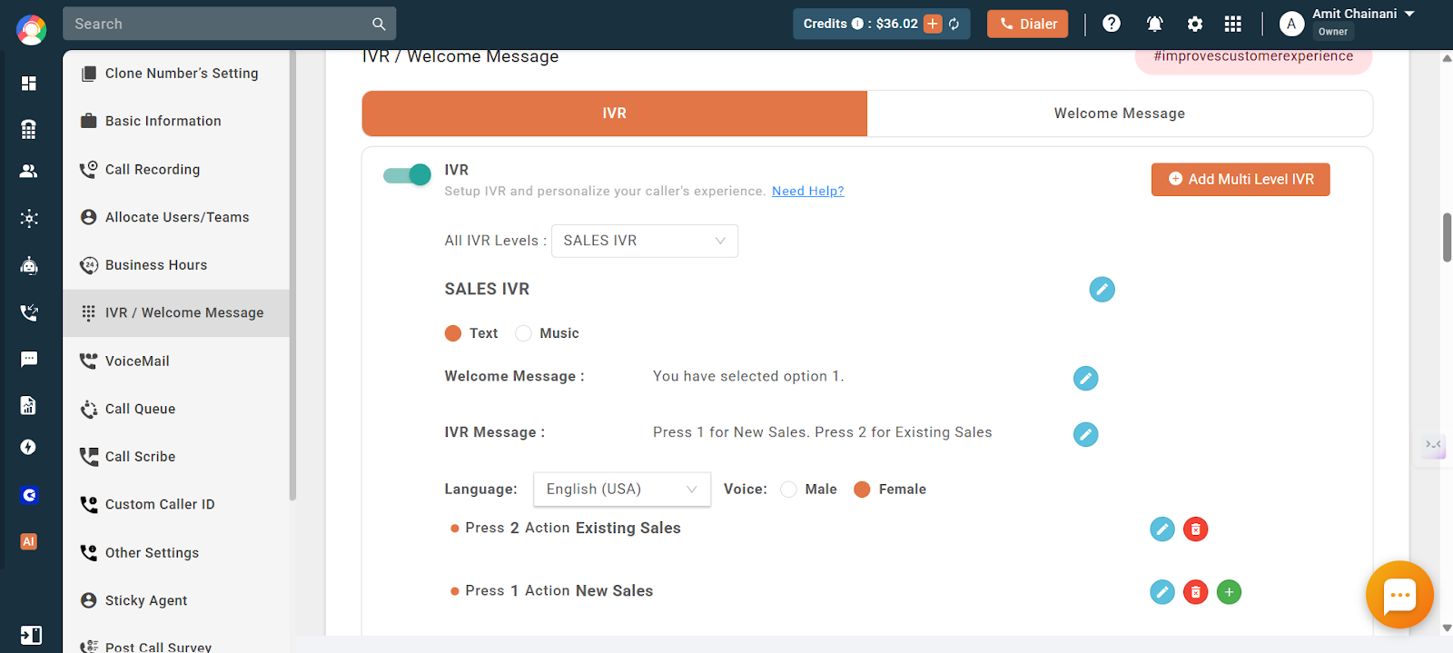
Task: Open the notifications bell
Action: coord(1155,25)
